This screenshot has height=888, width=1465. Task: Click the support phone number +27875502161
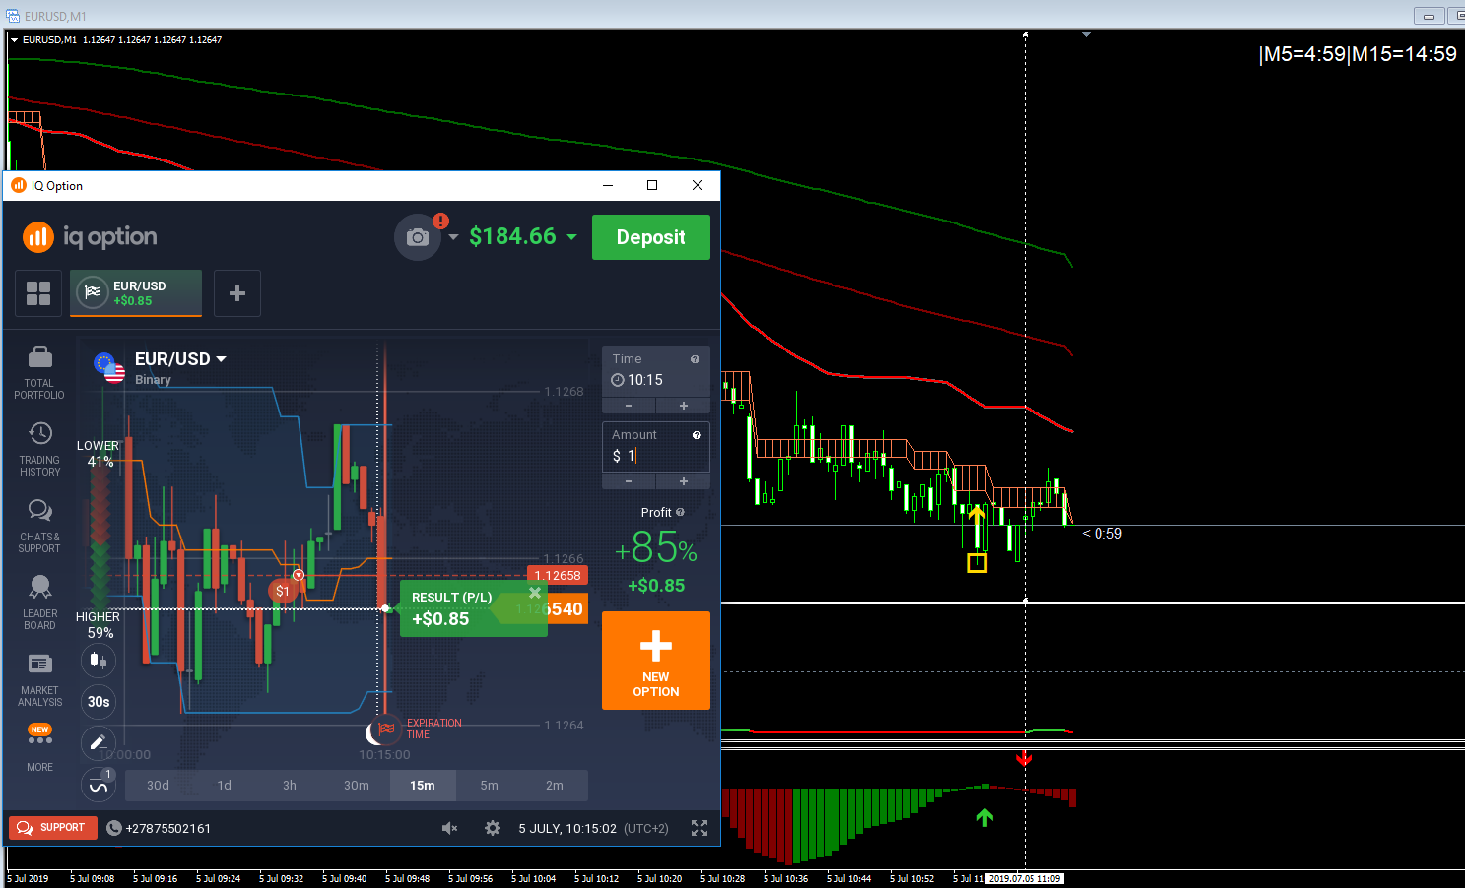pyautogui.click(x=168, y=828)
